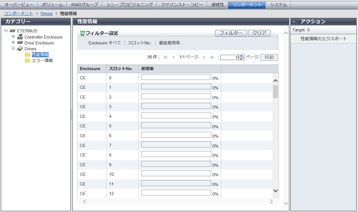This screenshot has height=212, width=358.
Task: Collapse the アクション panel with the chevron button
Action: point(294,22)
